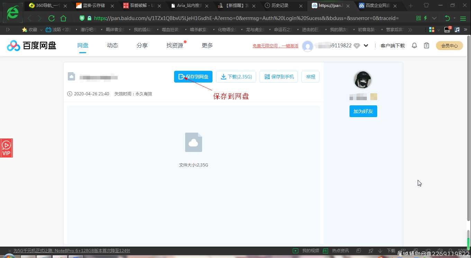Open the clipboard task list icon

coord(426,46)
